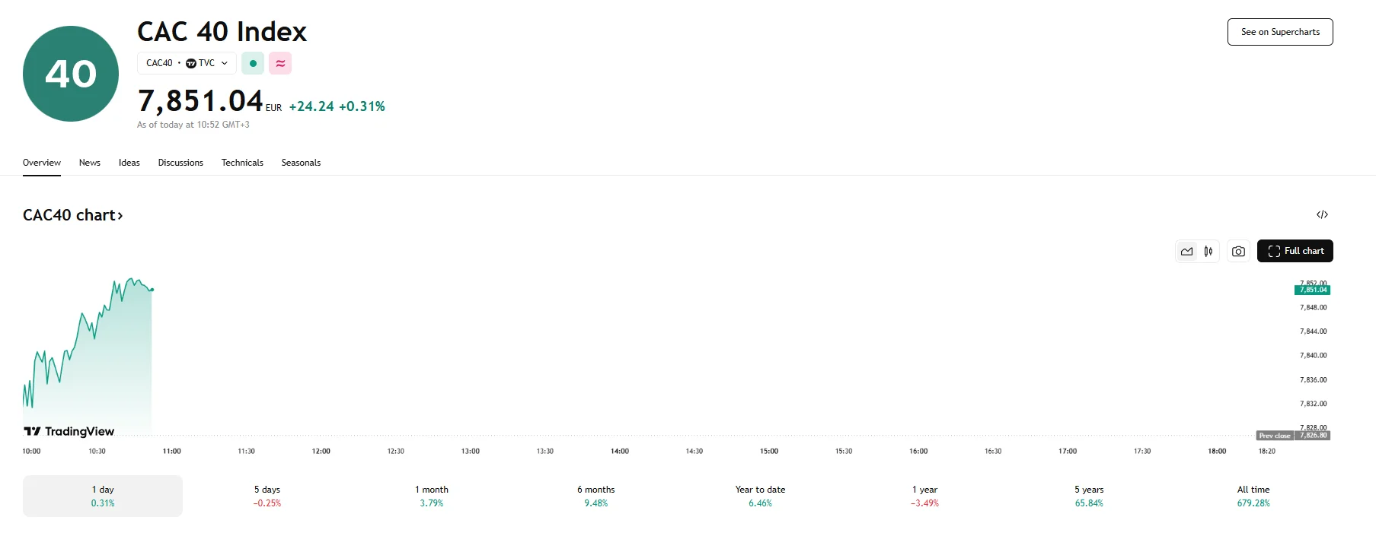Image resolution: width=1376 pixels, height=536 pixels.
Task: Expand the CAC40 chart link chevron
Action: pyautogui.click(x=120, y=215)
